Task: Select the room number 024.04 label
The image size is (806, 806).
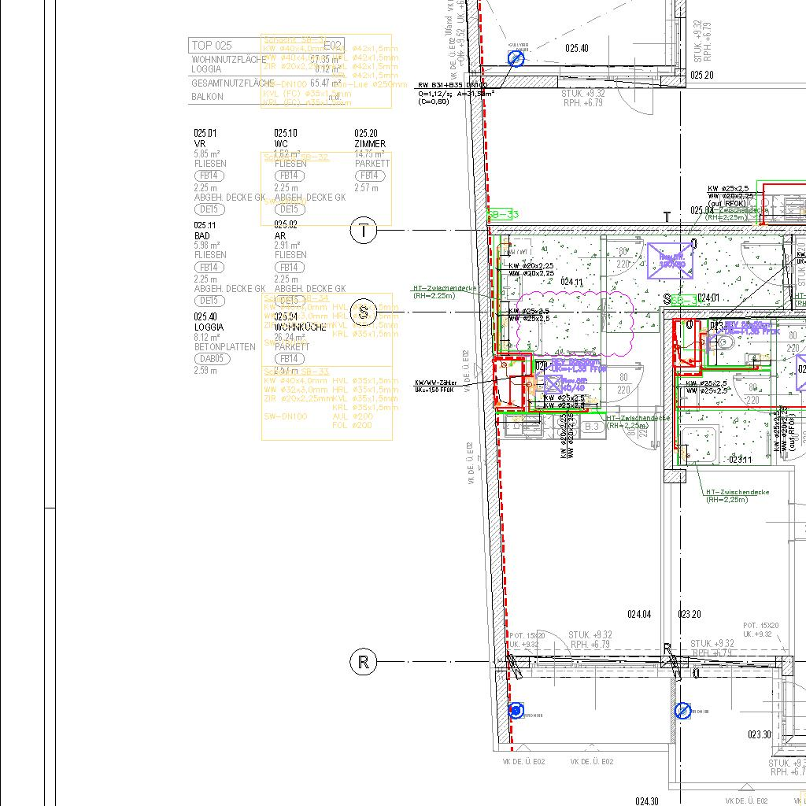Action: point(638,614)
